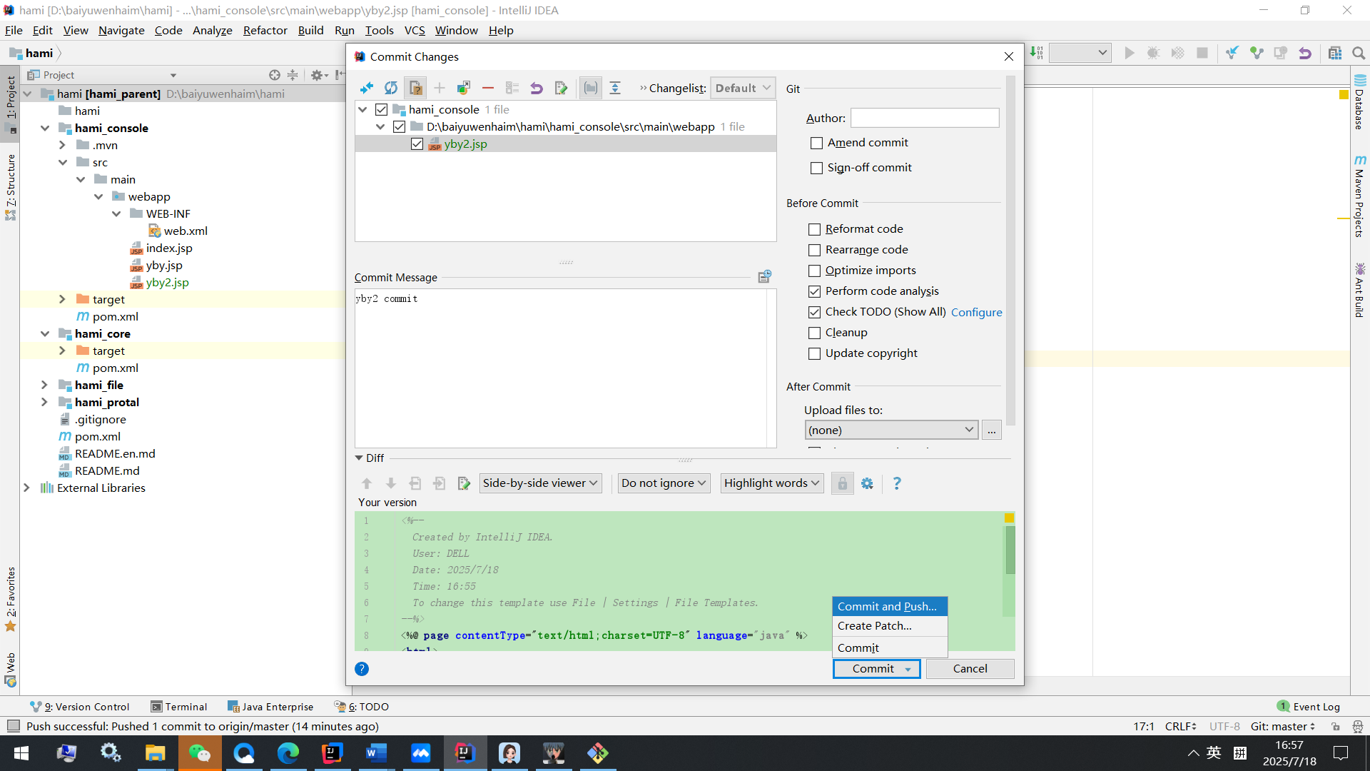
Task: Disable the Perform code analysis checkbox
Action: pos(814,291)
